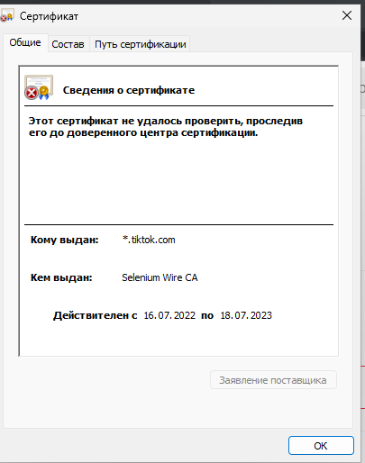Screen dimensions: 365x463
Task: Click the Сертификат window title text
Action: click(x=49, y=16)
